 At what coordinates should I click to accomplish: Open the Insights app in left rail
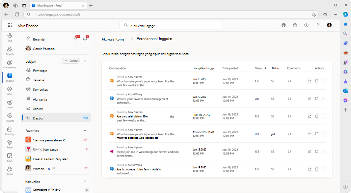(x=10, y=117)
